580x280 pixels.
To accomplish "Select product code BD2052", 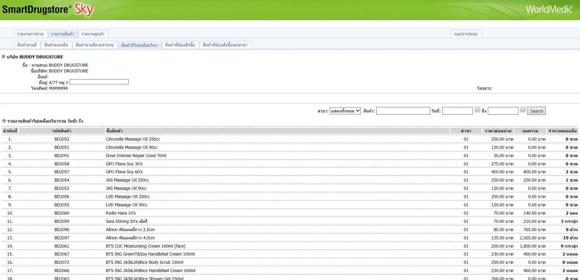I will pyautogui.click(x=62, y=139).
